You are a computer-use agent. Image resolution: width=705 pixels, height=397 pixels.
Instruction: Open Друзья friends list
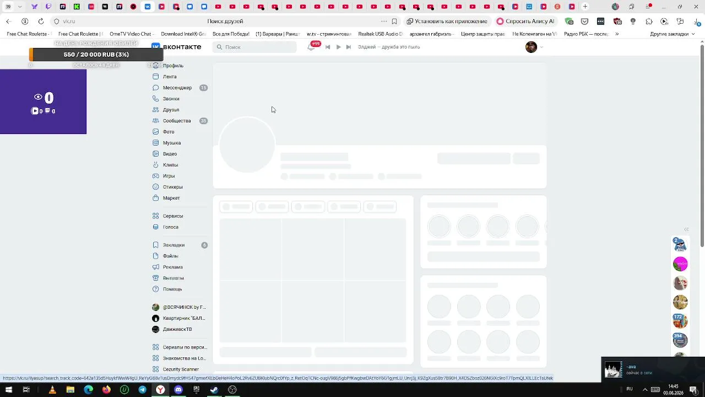coord(171,110)
